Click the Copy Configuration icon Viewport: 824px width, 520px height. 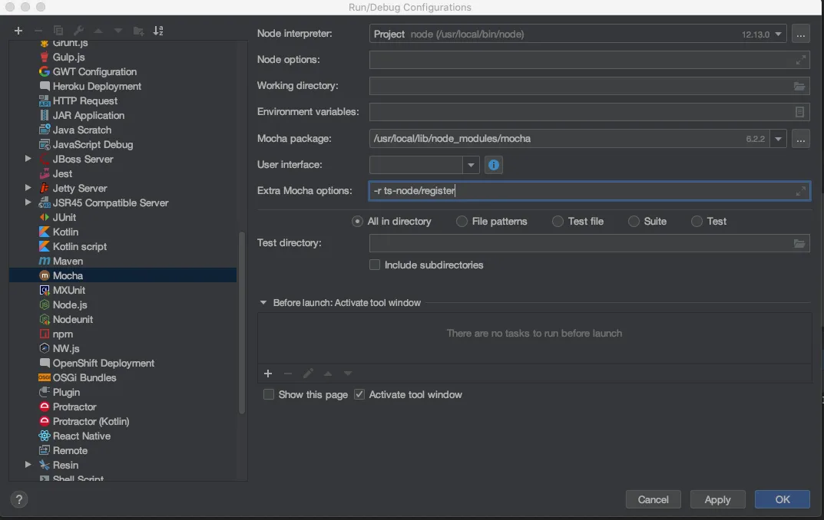coord(58,31)
